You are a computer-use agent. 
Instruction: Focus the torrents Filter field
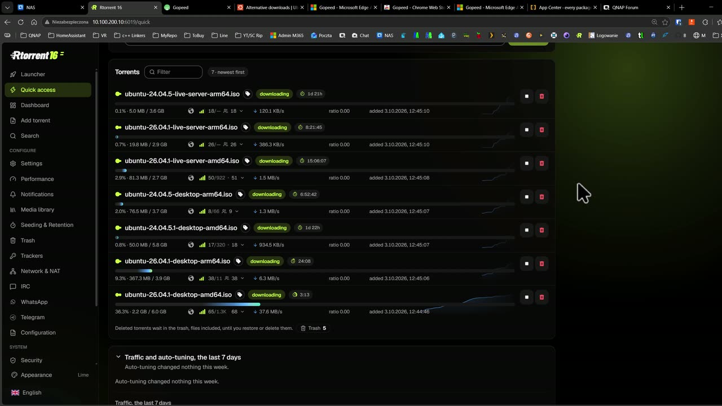click(173, 72)
